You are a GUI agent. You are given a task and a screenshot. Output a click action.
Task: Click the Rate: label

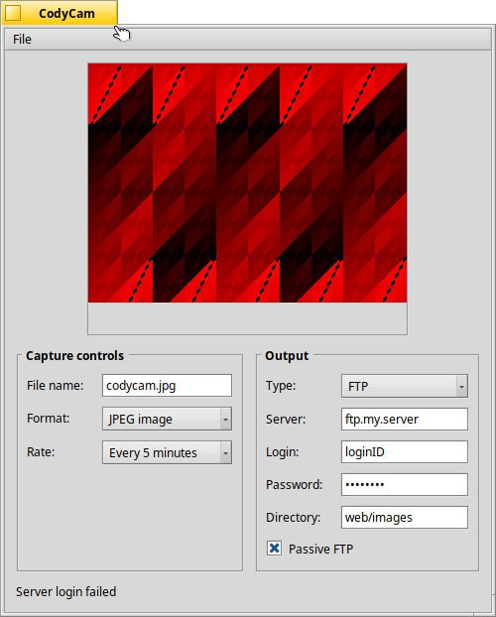(41, 452)
